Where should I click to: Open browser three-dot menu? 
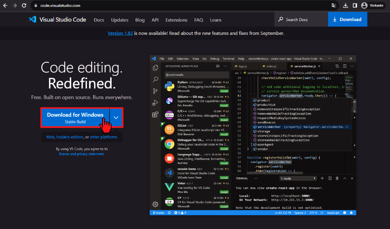coord(386,6)
